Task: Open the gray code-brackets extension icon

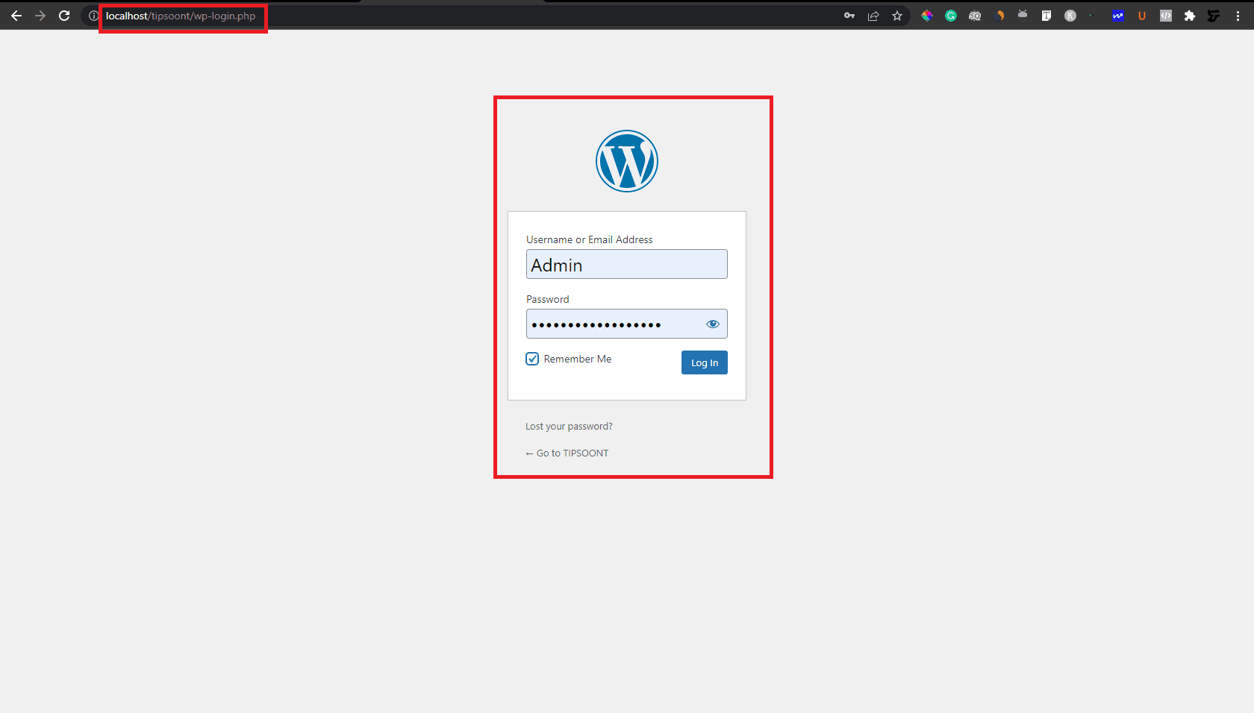Action: point(1166,16)
